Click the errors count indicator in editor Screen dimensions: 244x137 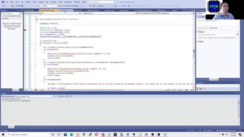click(x=36, y=90)
